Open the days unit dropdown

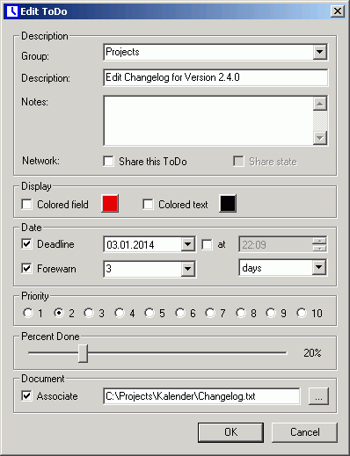(x=319, y=267)
